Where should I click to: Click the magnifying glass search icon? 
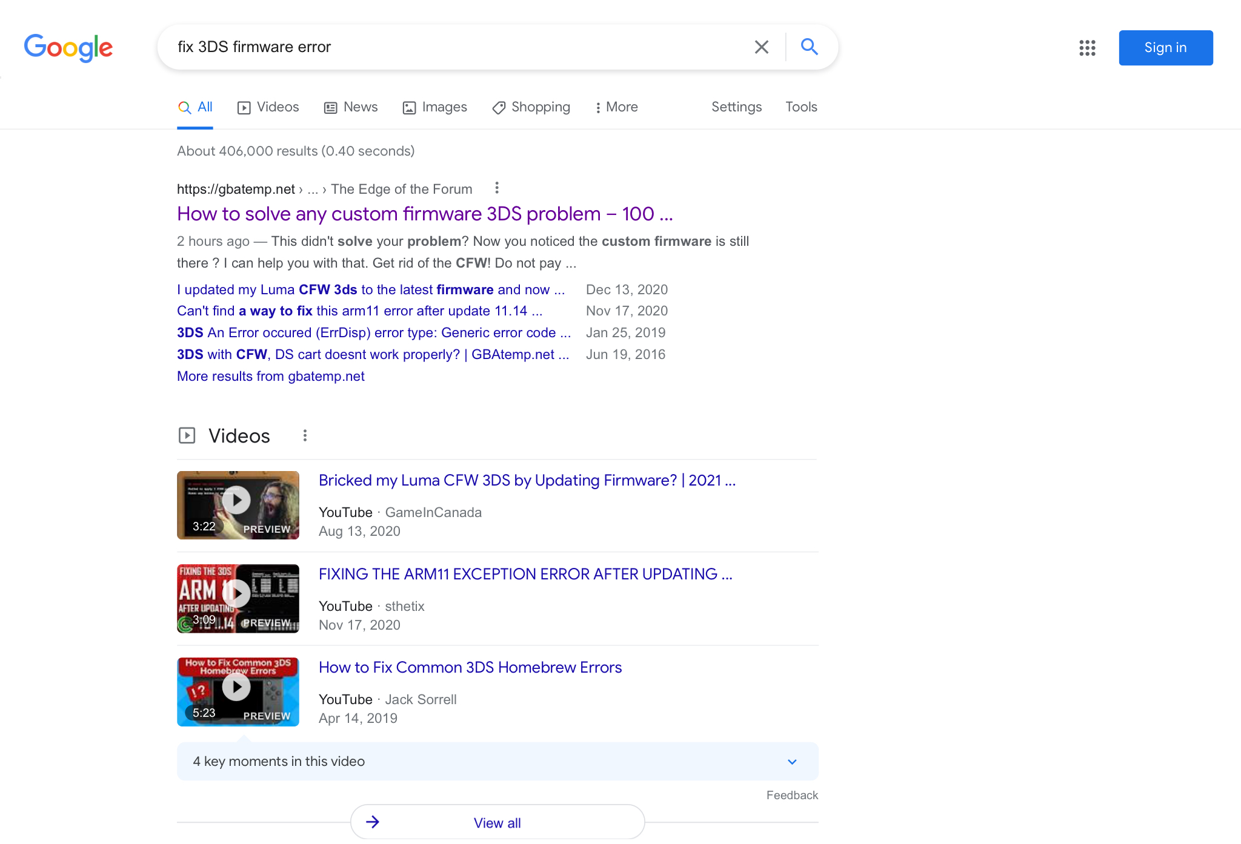coord(810,47)
